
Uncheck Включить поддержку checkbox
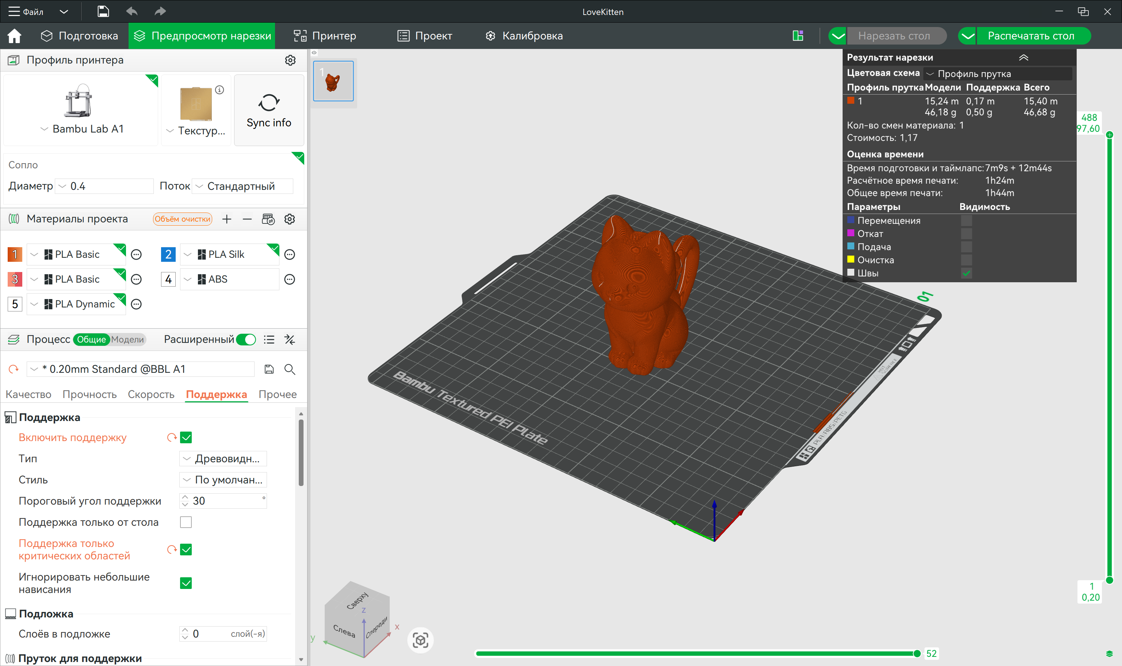pyautogui.click(x=186, y=437)
